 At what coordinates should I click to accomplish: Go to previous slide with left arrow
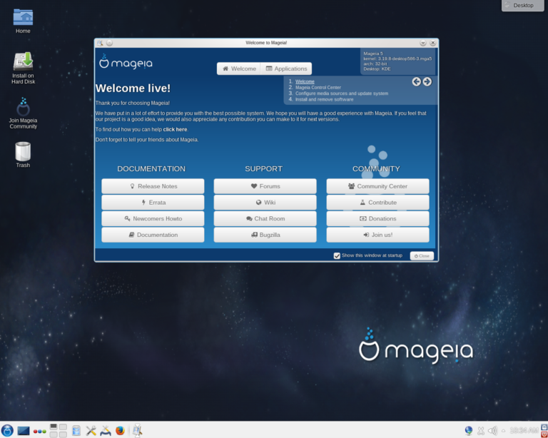pos(416,81)
